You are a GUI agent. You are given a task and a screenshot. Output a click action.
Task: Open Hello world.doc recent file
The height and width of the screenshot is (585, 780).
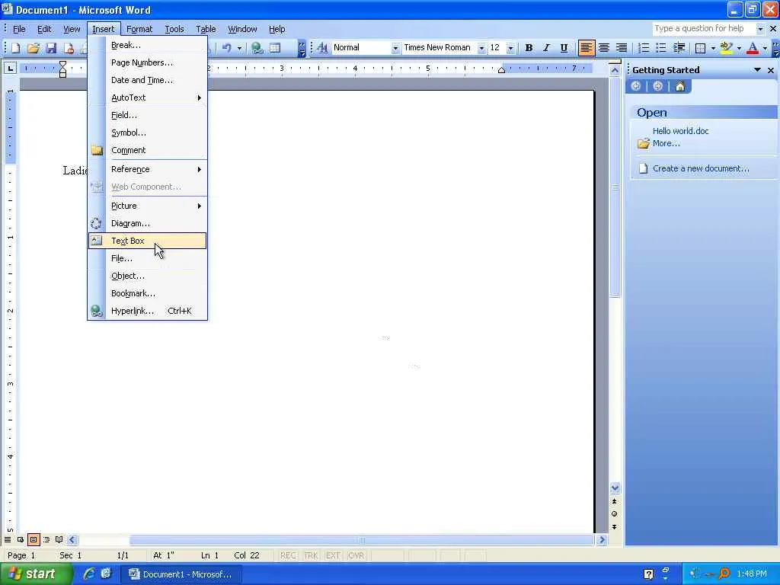680,131
